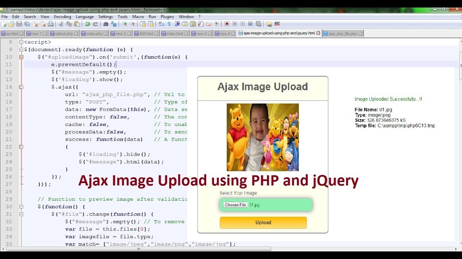Run macro multiple times icon

pos(250,24)
